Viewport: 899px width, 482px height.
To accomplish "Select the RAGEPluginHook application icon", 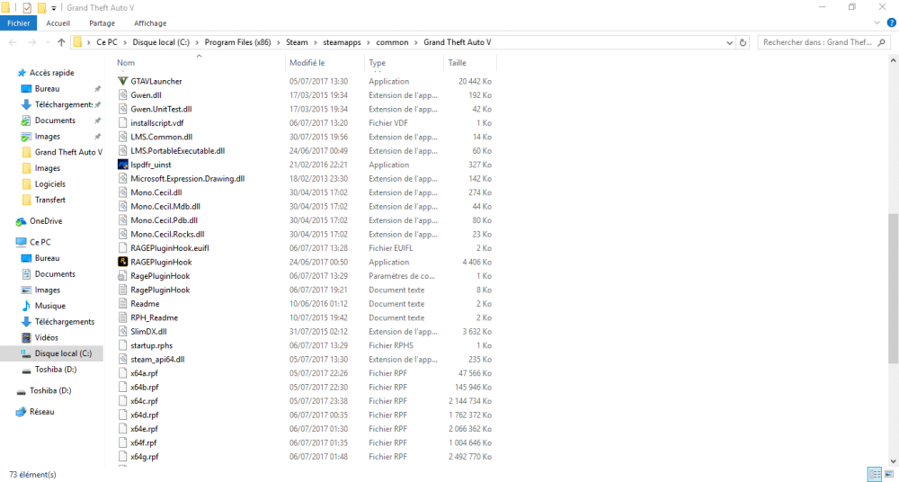I will (121, 262).
